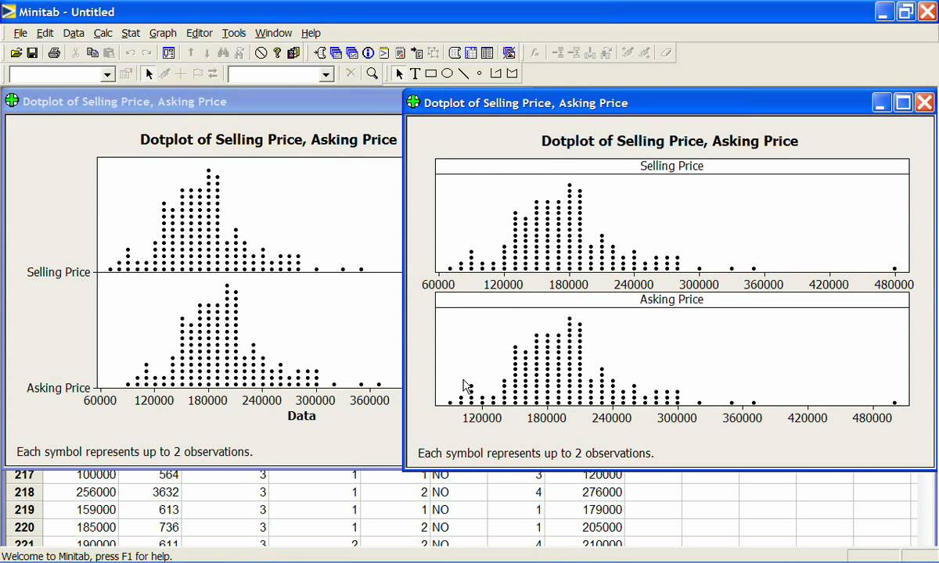Image resolution: width=939 pixels, height=563 pixels.
Task: Click worksheet cell containing 276000
Action: tap(585, 492)
